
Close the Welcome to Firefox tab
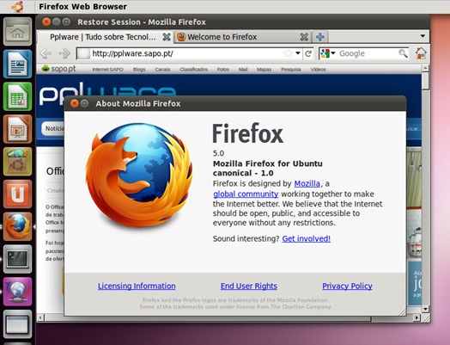[x=304, y=37]
